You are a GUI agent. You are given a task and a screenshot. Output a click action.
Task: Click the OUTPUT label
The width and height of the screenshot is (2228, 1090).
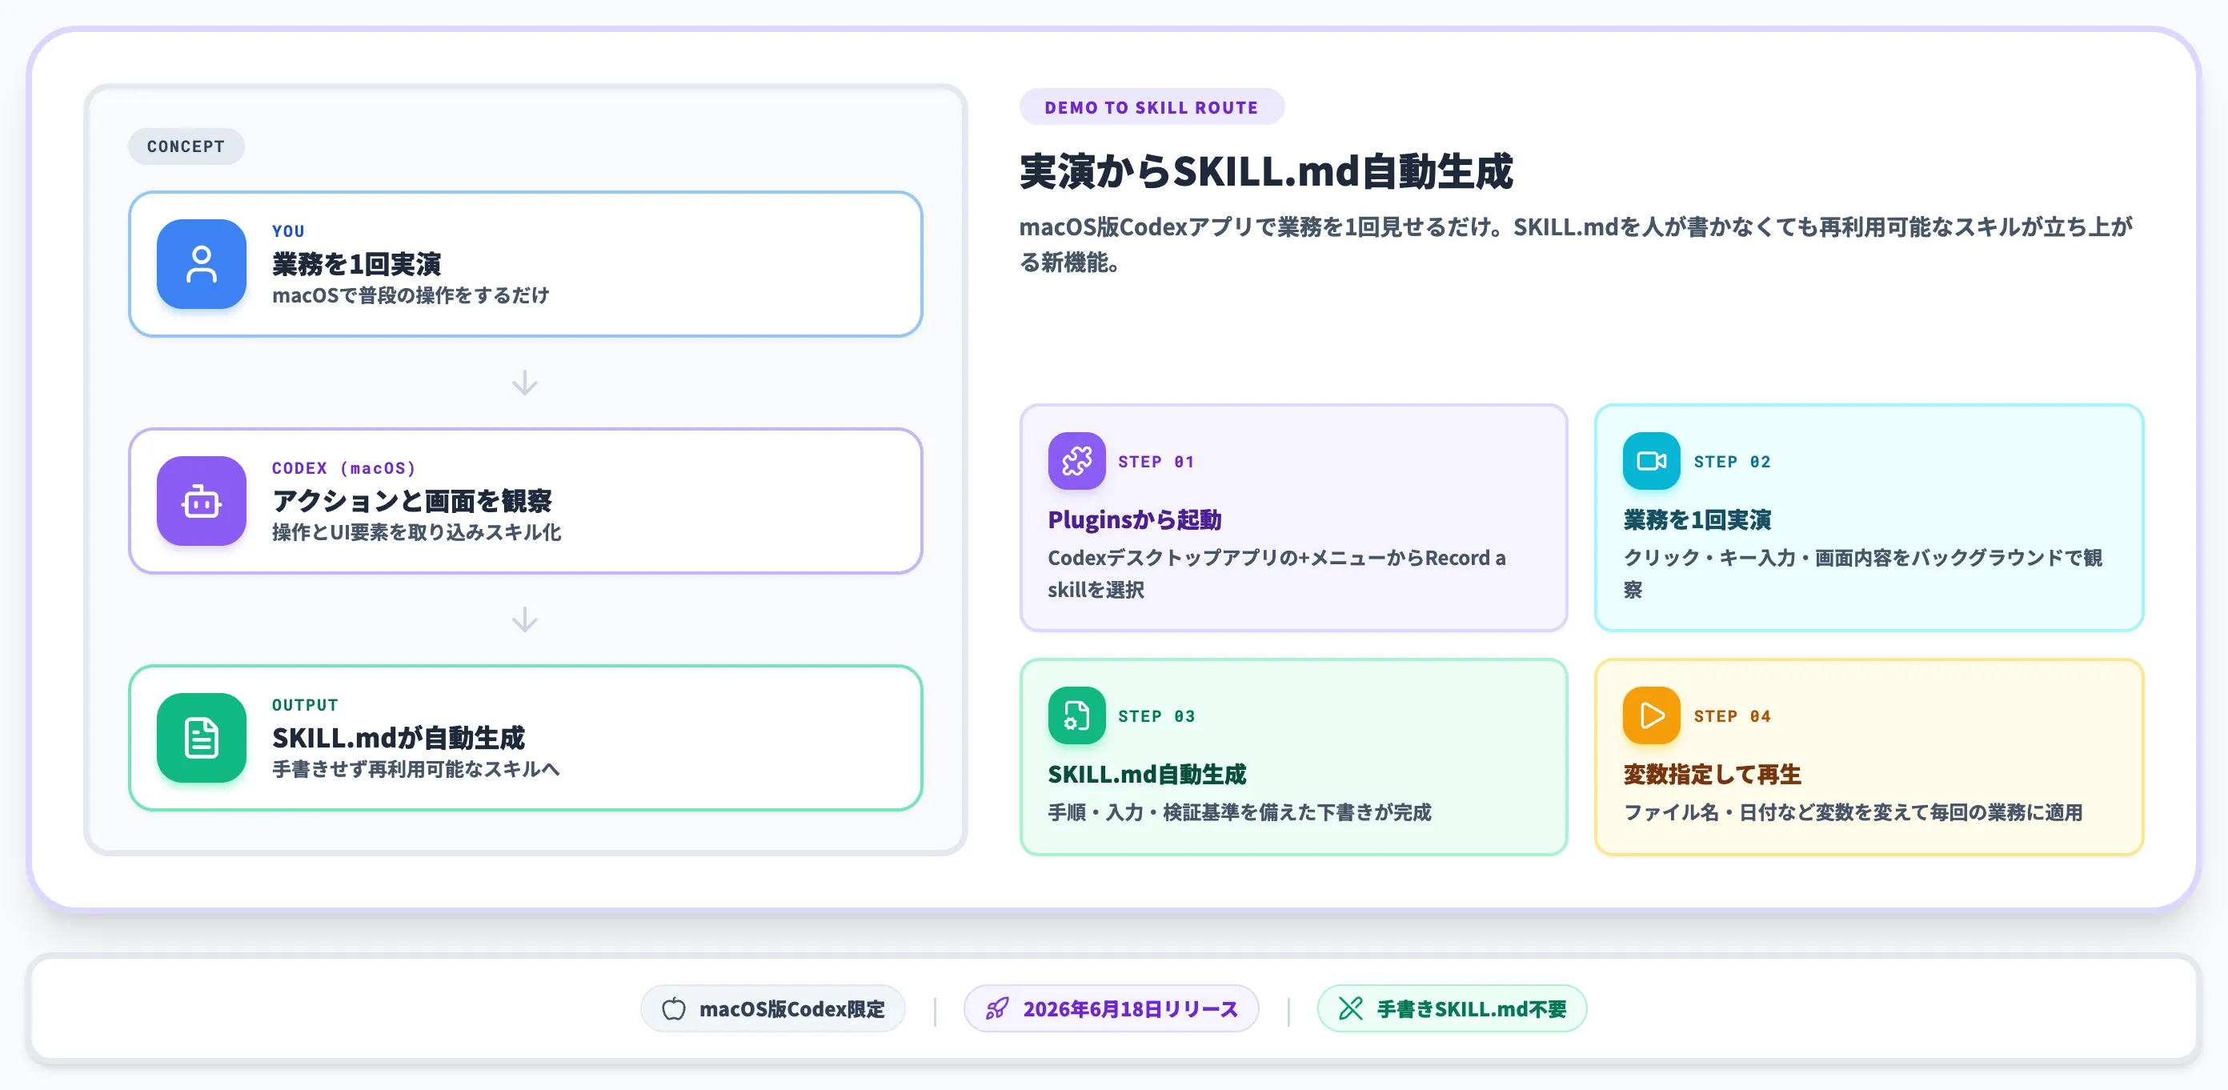point(304,705)
